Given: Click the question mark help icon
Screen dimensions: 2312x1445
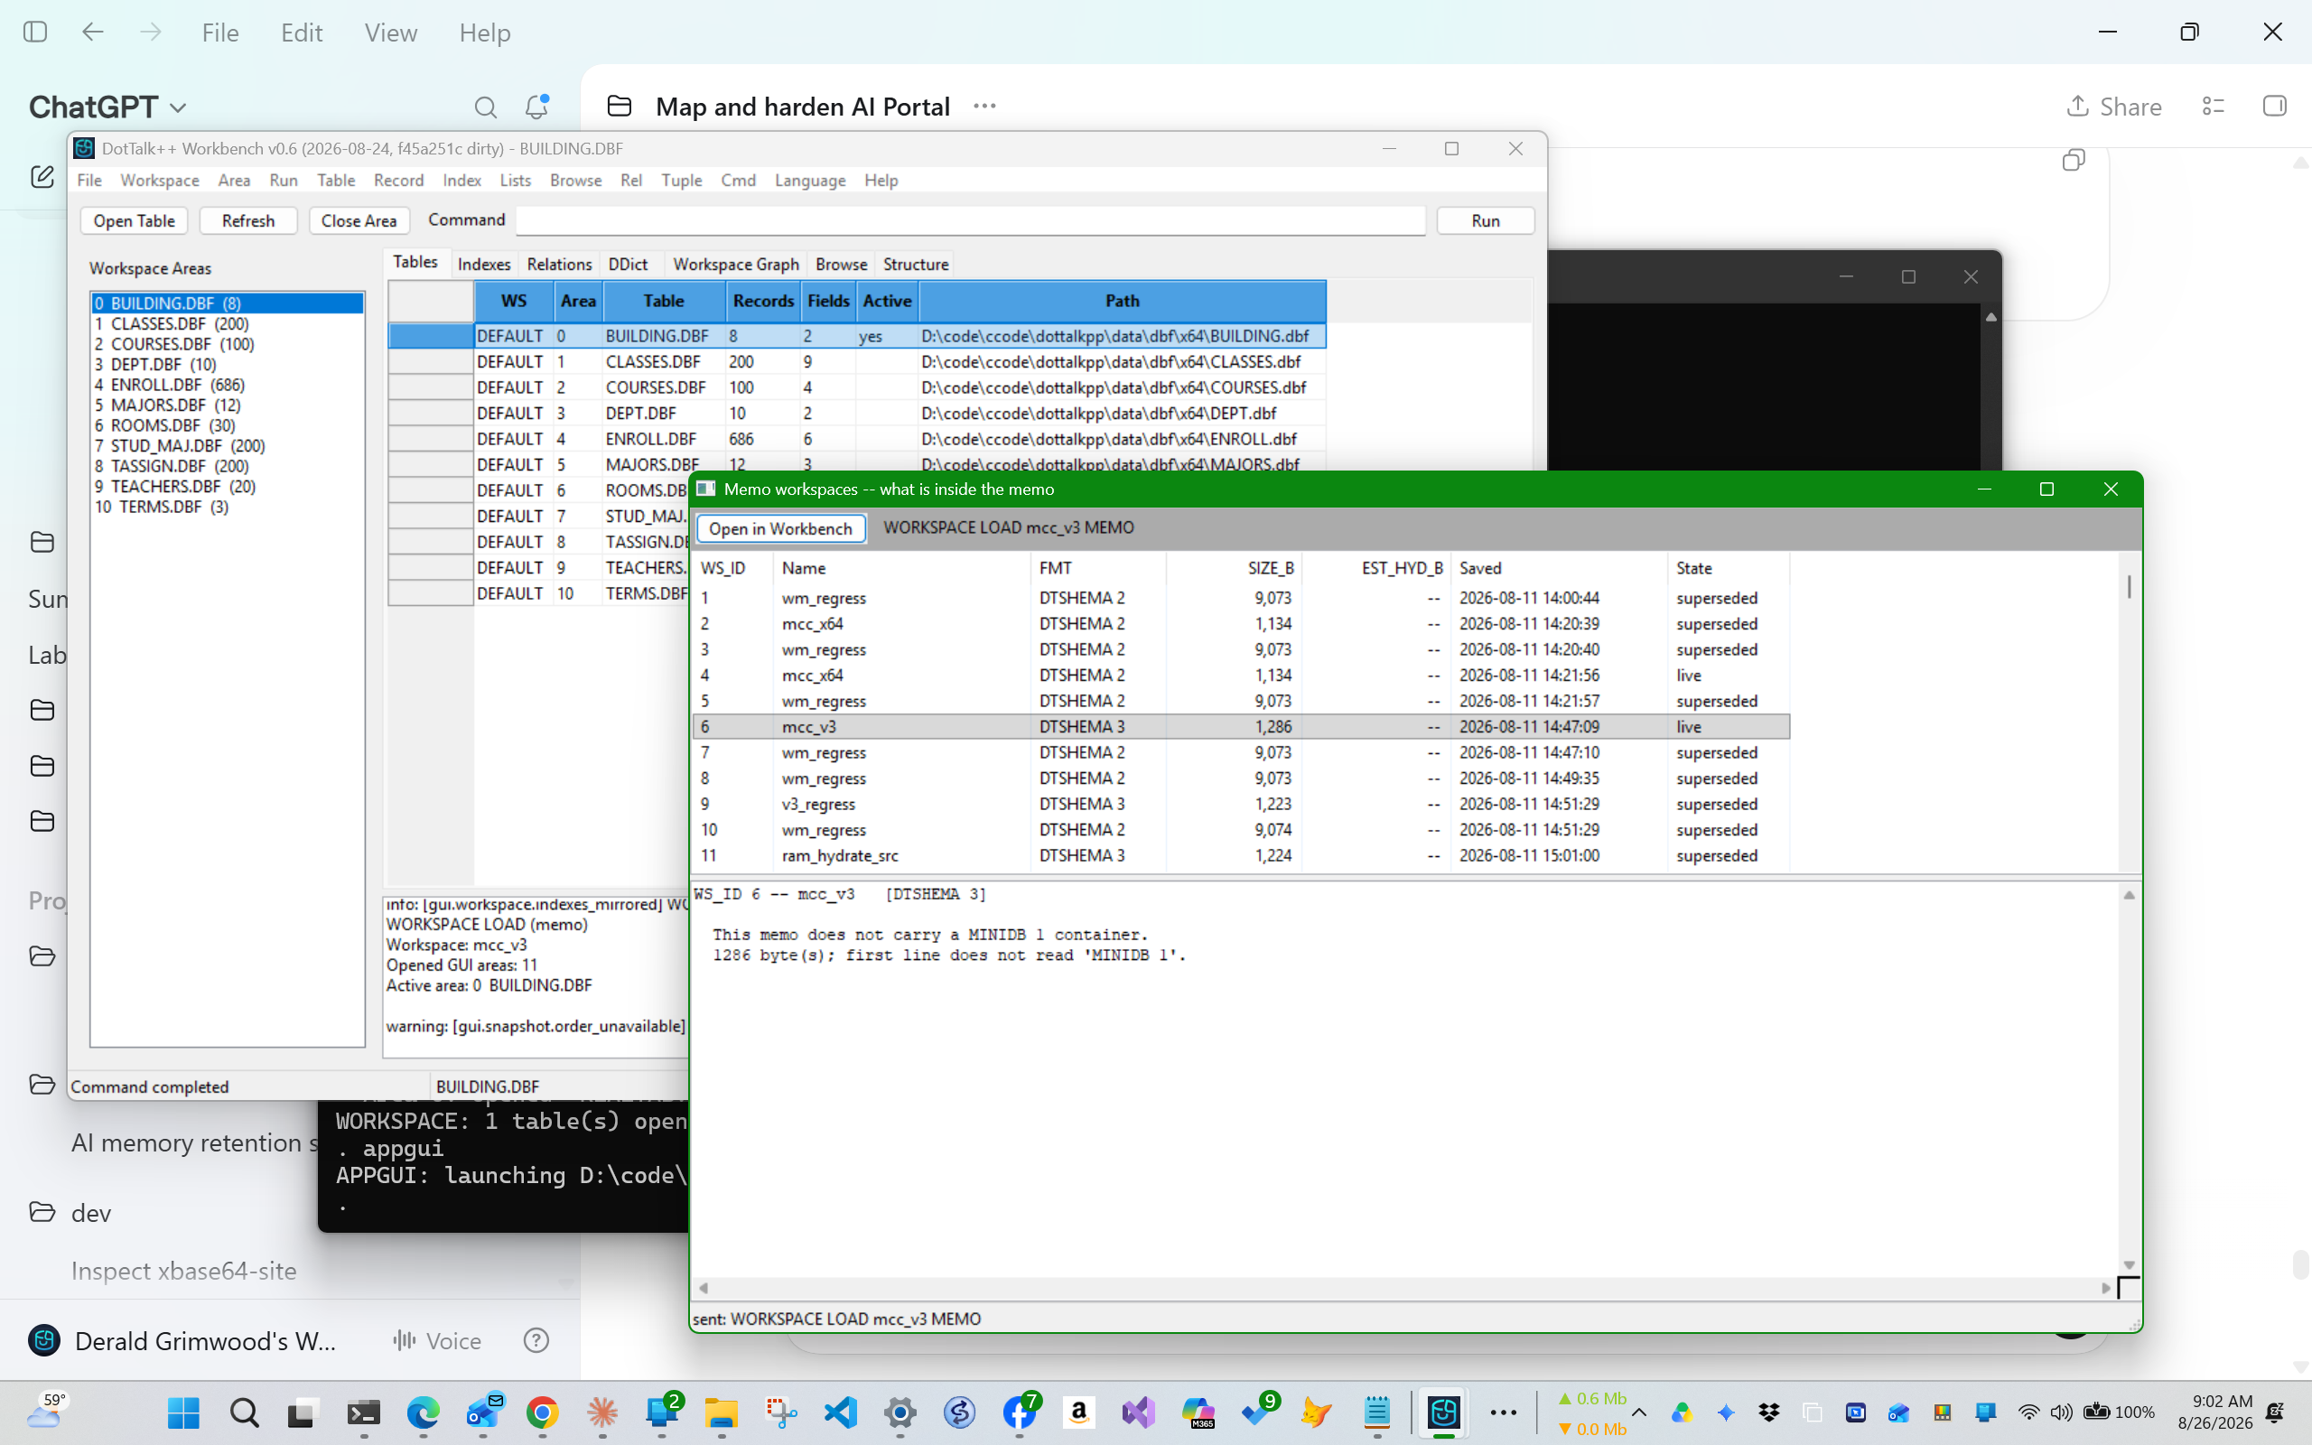Looking at the screenshot, I should [537, 1341].
